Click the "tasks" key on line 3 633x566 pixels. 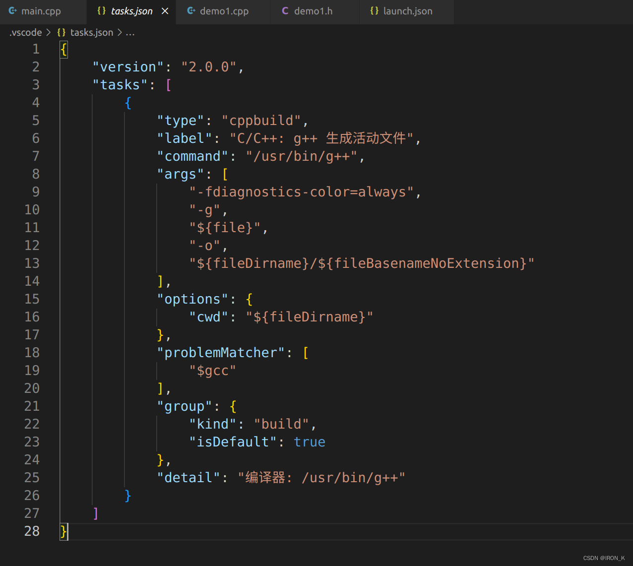pos(120,85)
